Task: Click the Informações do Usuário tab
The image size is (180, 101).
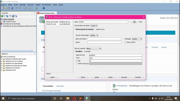Action: (x=85, y=29)
